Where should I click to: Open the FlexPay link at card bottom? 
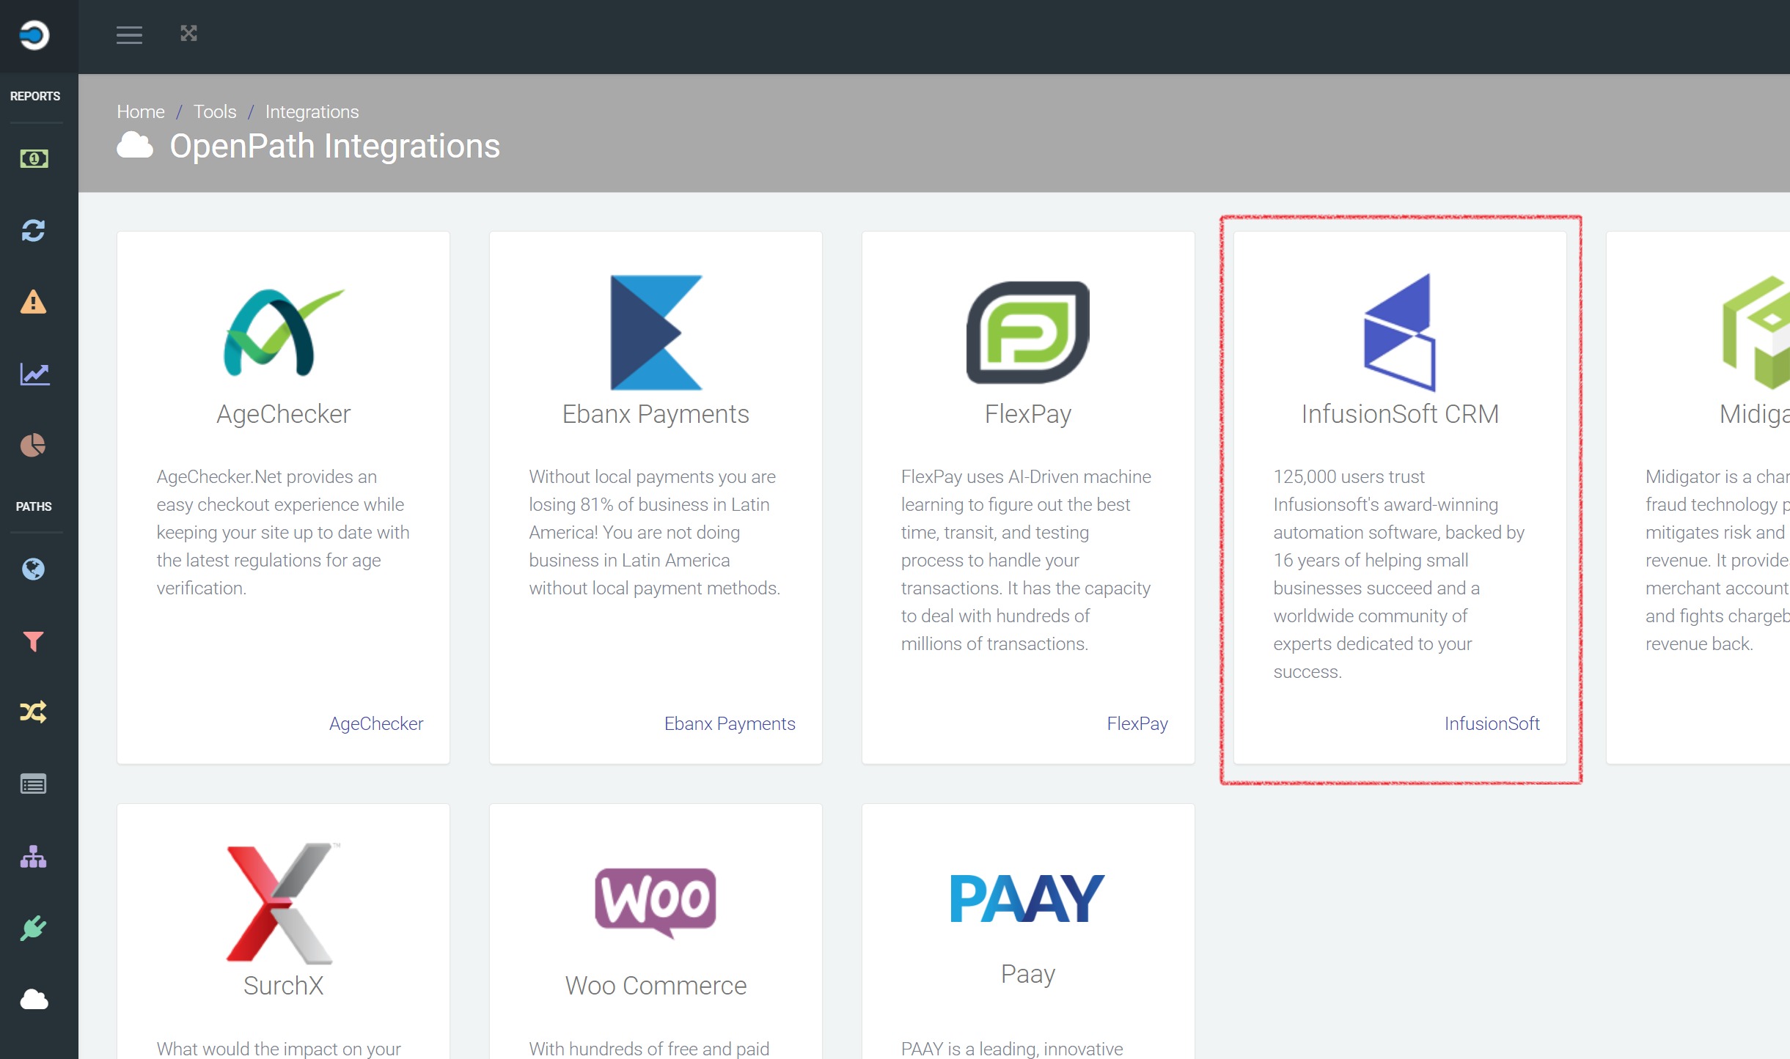coord(1137,723)
